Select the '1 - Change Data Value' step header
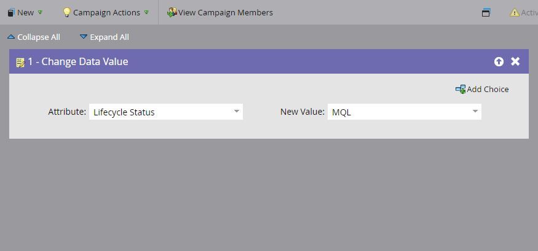 pos(78,61)
